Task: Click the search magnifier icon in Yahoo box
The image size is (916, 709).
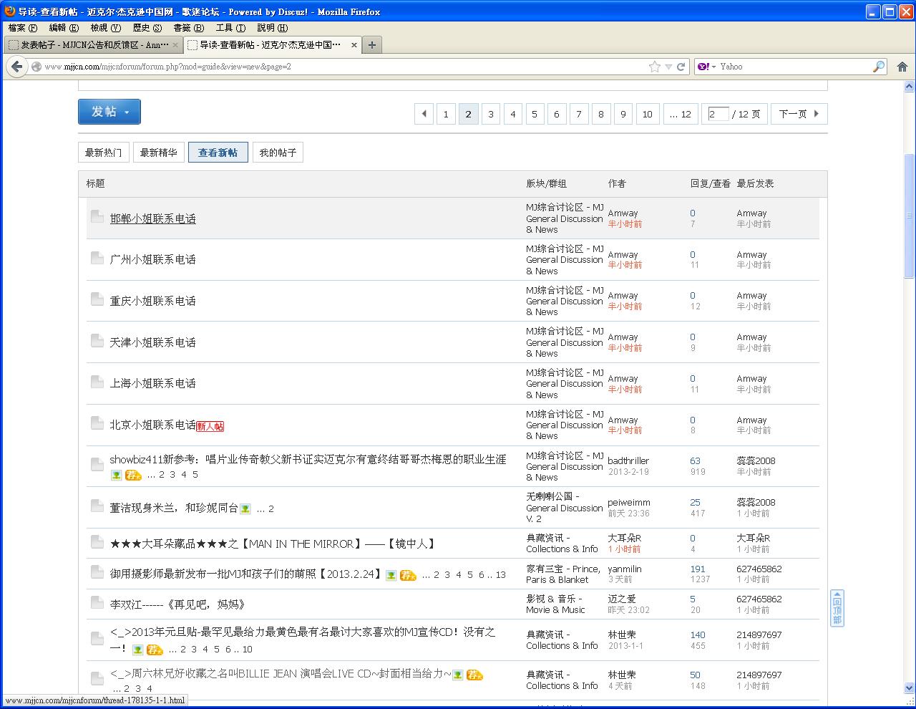Action: pos(879,67)
